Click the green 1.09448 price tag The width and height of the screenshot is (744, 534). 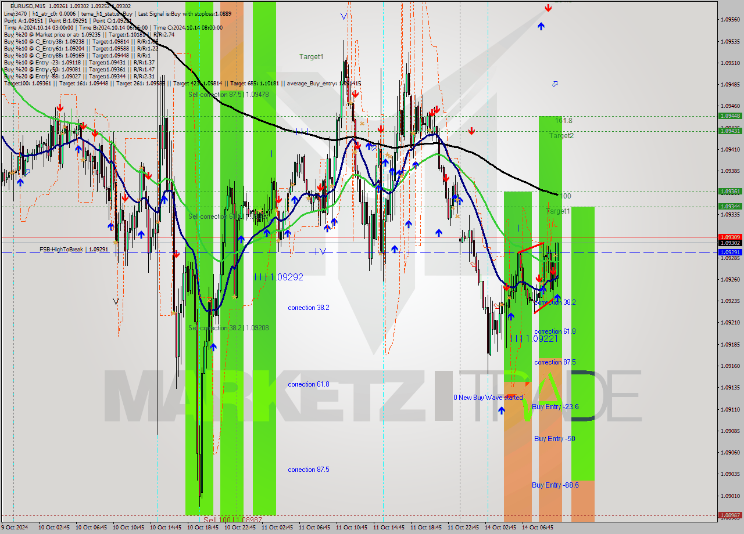730,116
